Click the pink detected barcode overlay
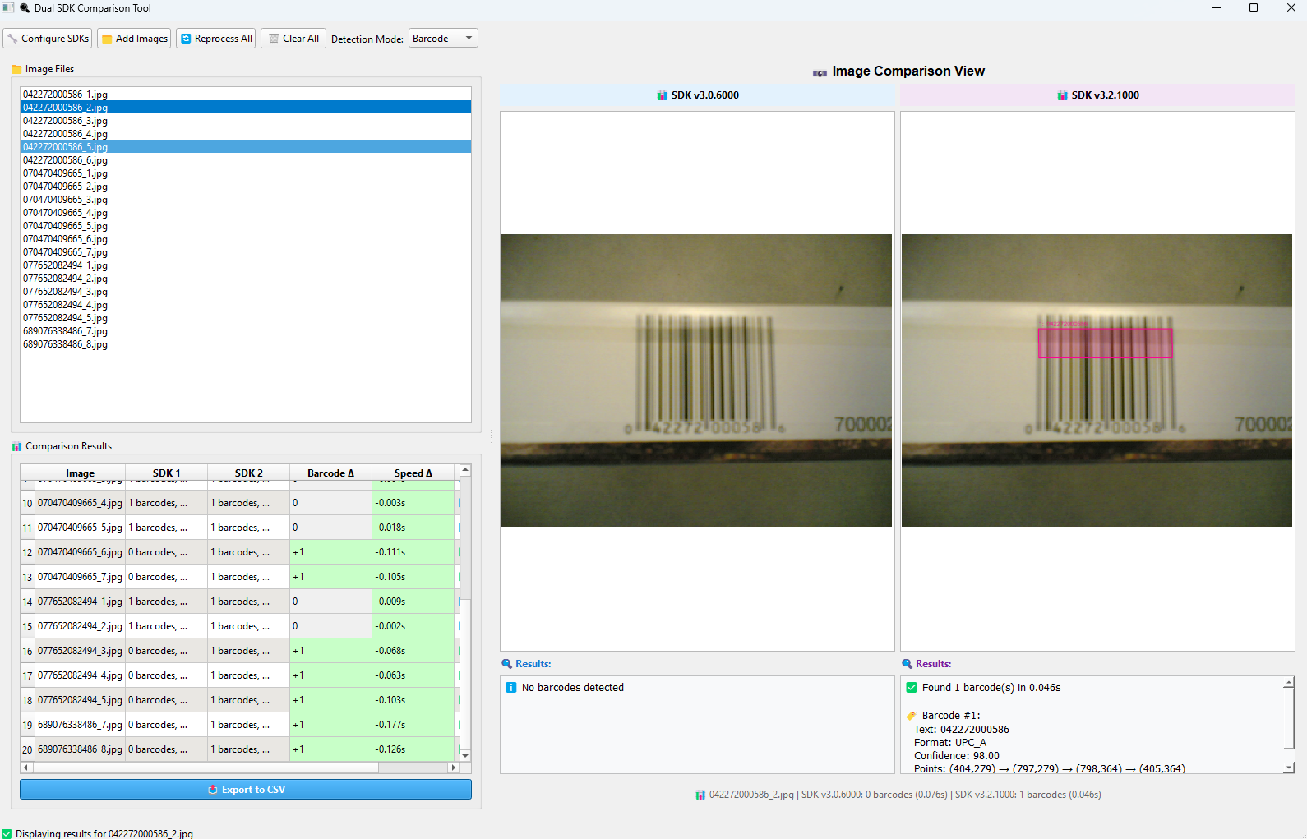This screenshot has height=839, width=1307. coord(1105,343)
